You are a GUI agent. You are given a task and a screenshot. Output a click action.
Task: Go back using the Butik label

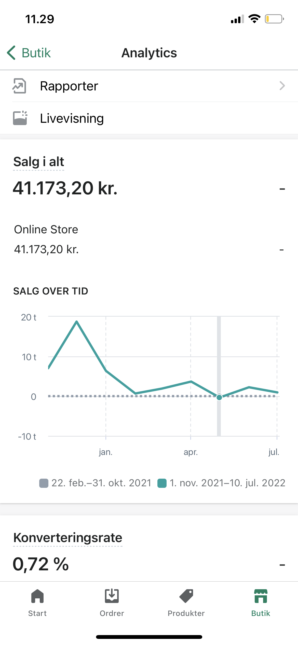tap(36, 53)
